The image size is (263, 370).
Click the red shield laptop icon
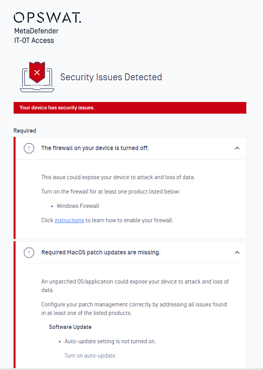click(x=37, y=77)
